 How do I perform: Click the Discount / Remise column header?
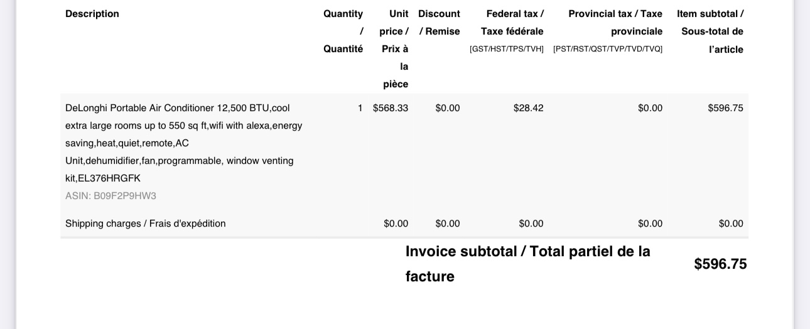coord(439,23)
